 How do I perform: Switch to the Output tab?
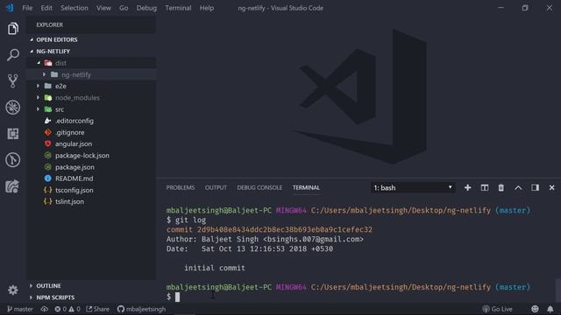click(x=216, y=187)
